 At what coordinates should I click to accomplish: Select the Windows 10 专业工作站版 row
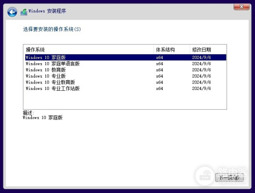125,88
